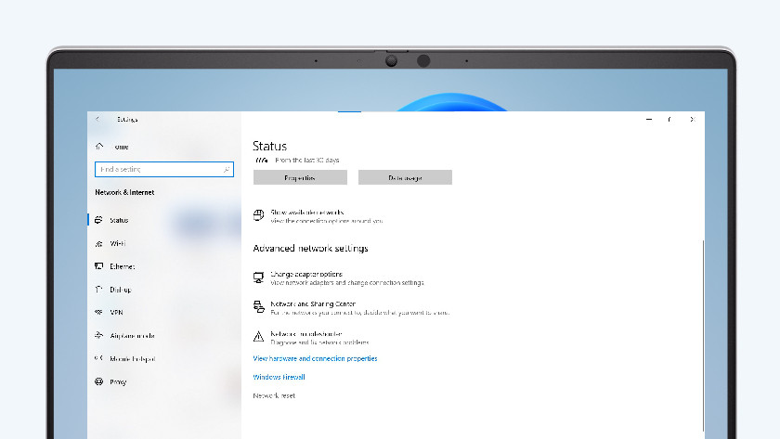Select the Wi-Fi icon in sidebar
Viewport: 780px width, 439px height.
tap(99, 243)
